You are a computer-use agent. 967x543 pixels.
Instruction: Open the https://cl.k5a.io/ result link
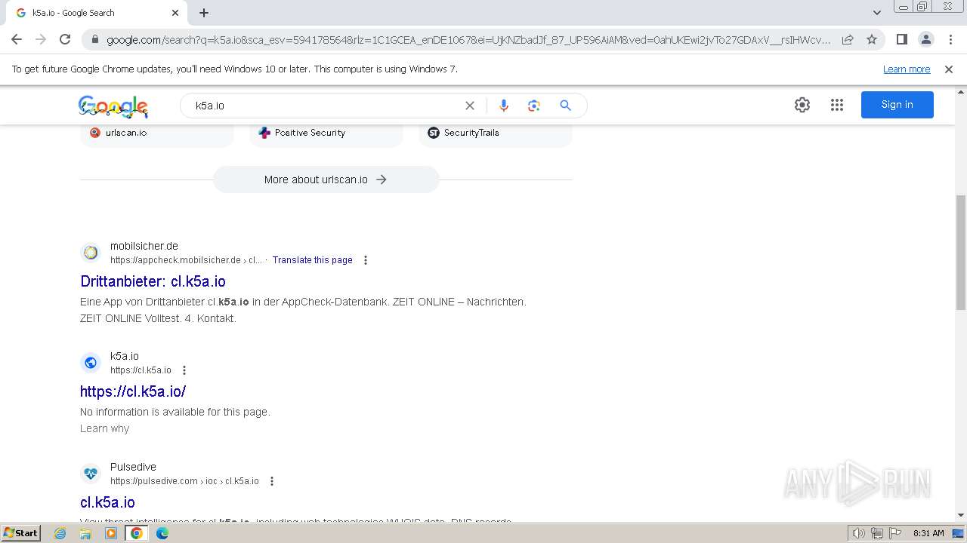pyautogui.click(x=133, y=391)
